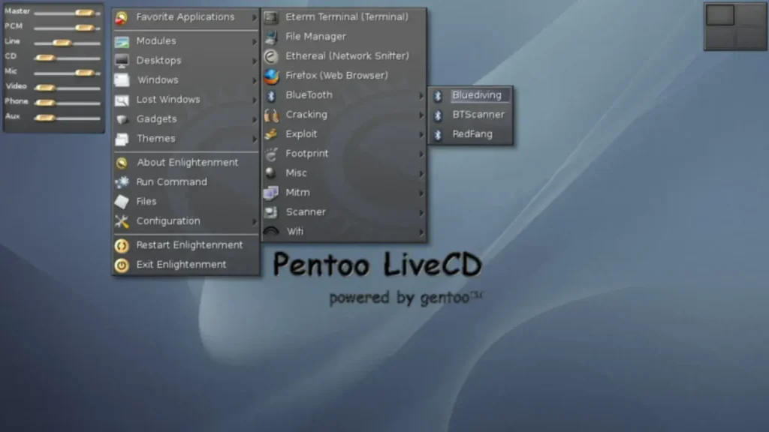Click the Exit Enlightenment power icon
769x432 pixels.
tap(122, 265)
